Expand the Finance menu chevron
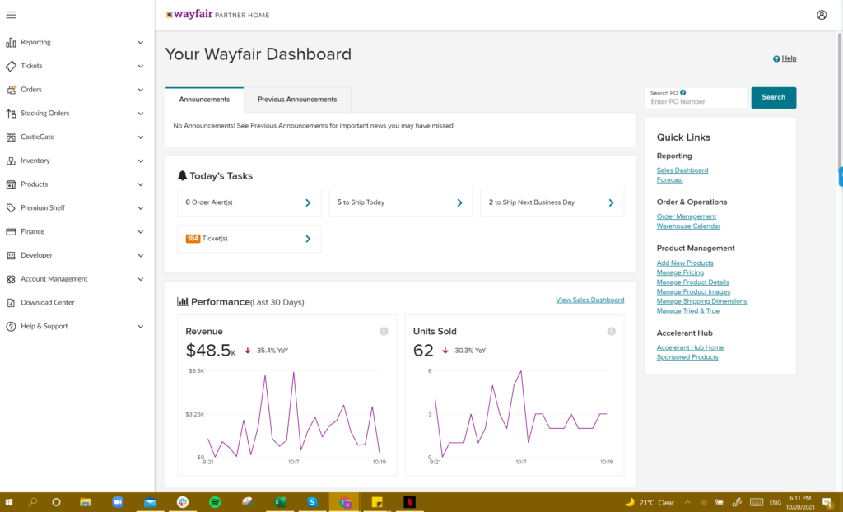The height and width of the screenshot is (512, 843). 141,232
